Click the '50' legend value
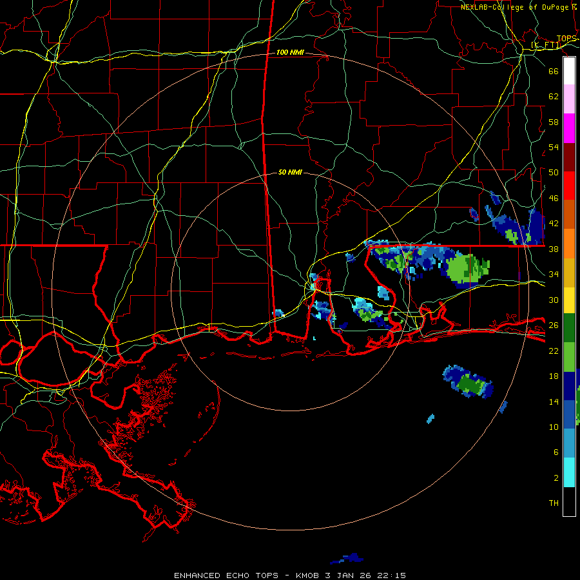Viewport: 580px width, 580px height. click(554, 173)
